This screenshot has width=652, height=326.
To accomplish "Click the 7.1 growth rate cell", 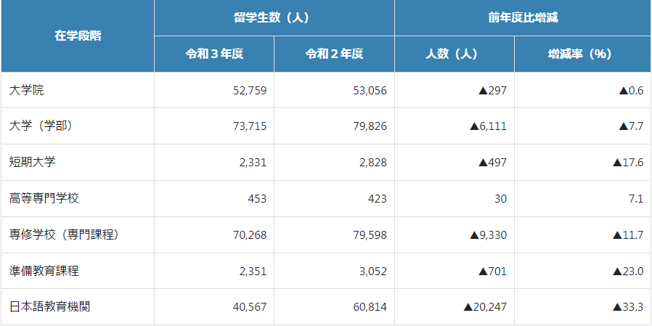I will tap(636, 198).
